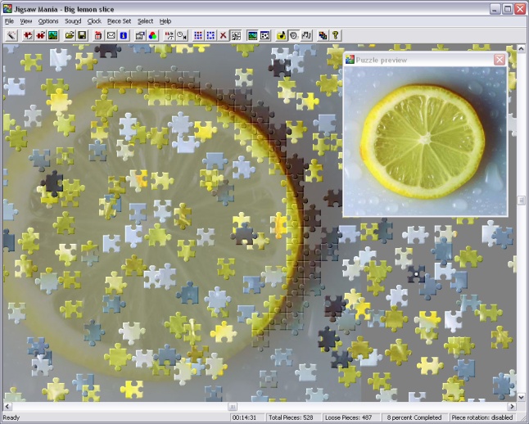Click the red X toolbar icon
529x424 pixels.
(223, 35)
